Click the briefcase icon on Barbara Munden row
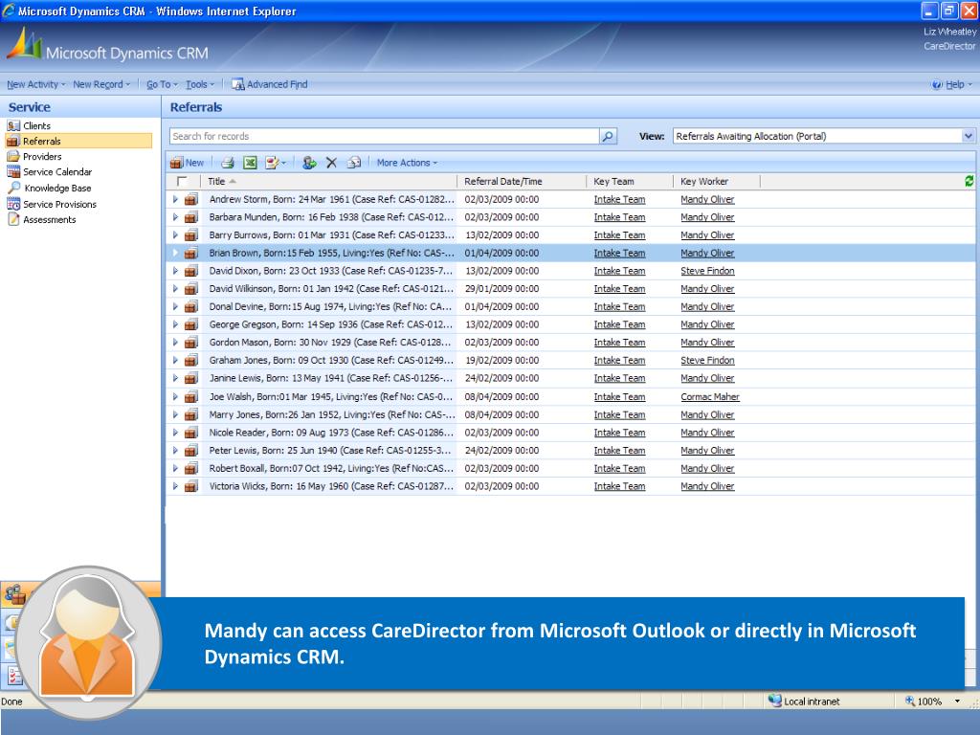The image size is (980, 735). click(191, 217)
